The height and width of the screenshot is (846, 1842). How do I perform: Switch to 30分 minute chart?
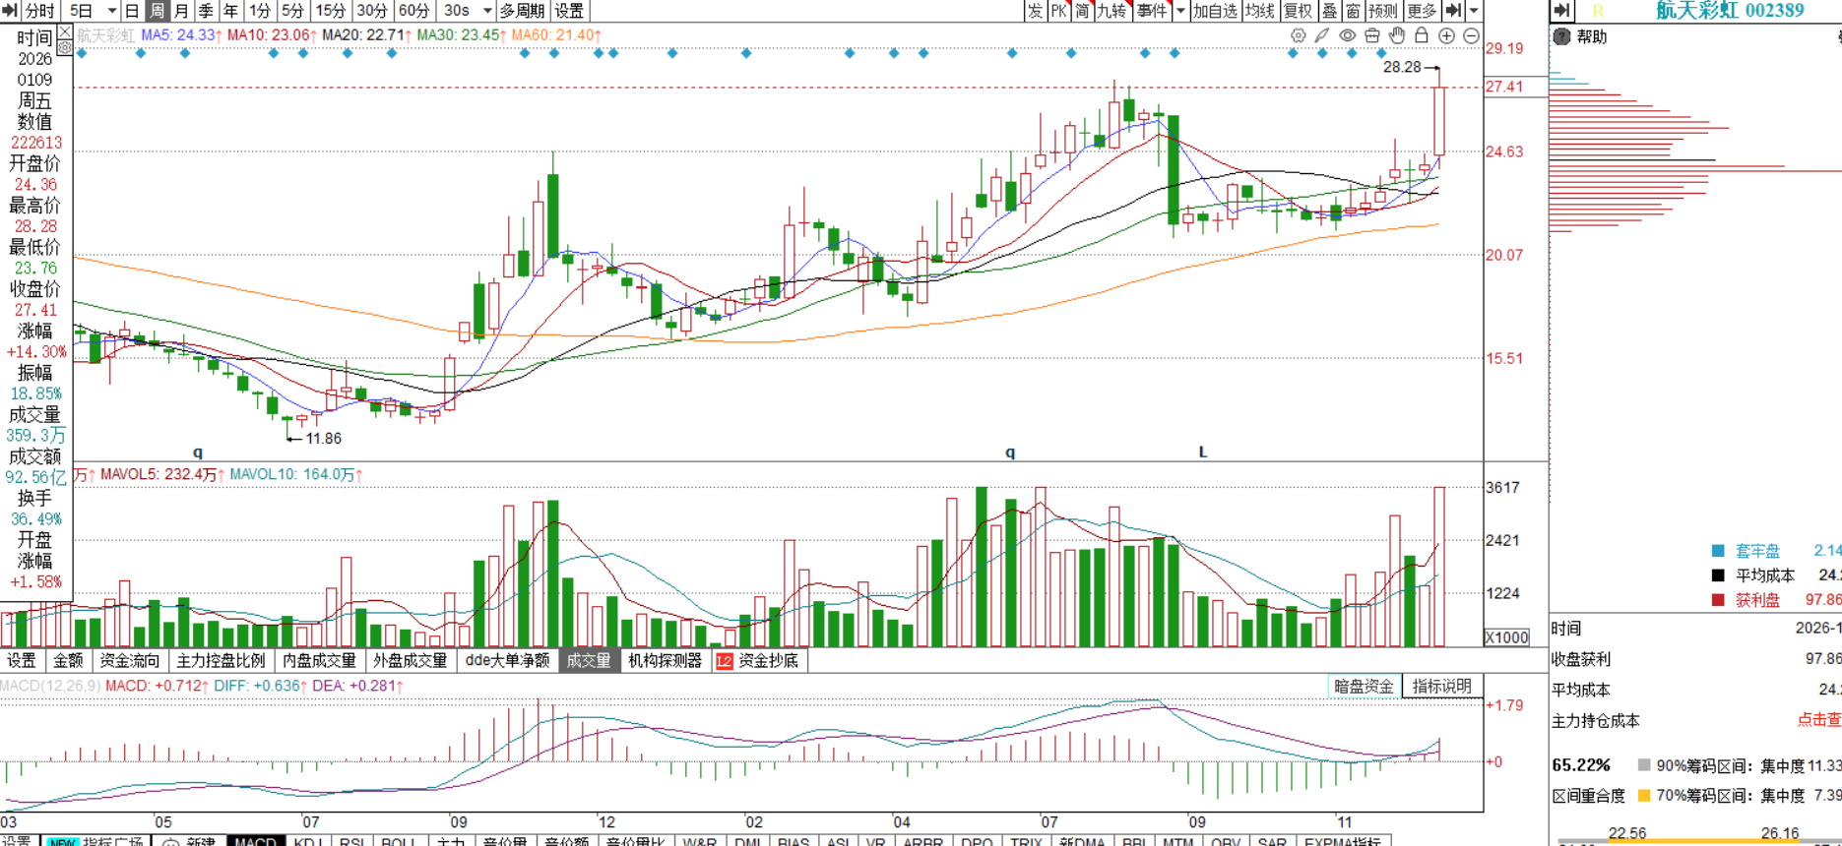click(x=372, y=11)
